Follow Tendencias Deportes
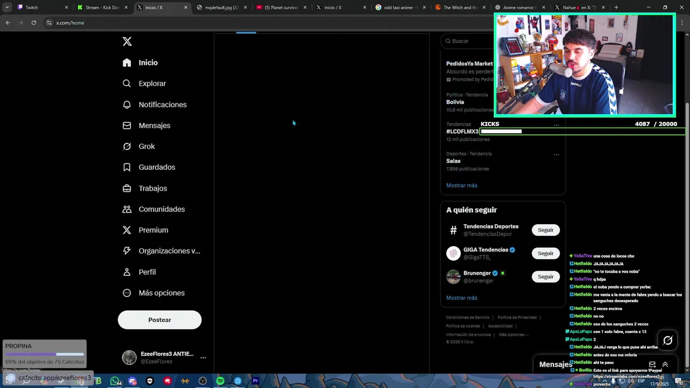The width and height of the screenshot is (690, 388). 546,230
